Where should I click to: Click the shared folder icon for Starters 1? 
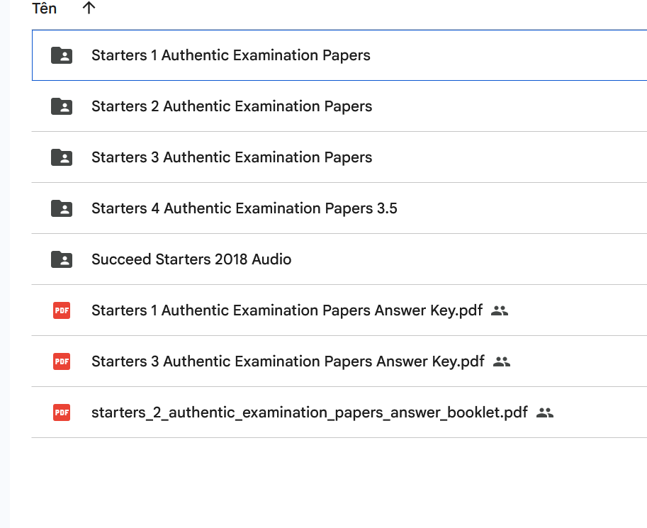click(x=62, y=55)
